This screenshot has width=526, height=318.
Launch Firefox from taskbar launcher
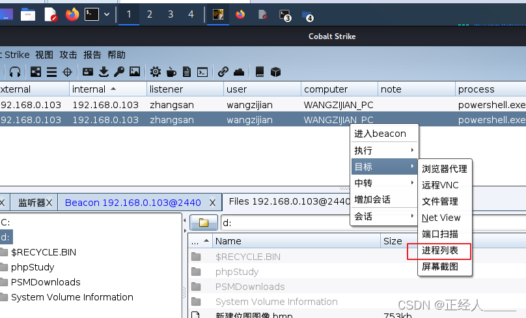(72, 14)
